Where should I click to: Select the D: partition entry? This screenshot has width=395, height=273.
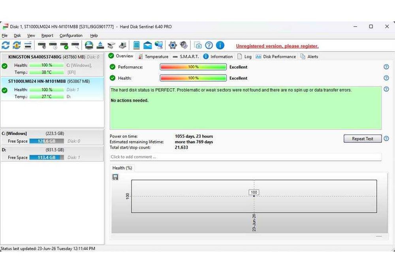52,154
